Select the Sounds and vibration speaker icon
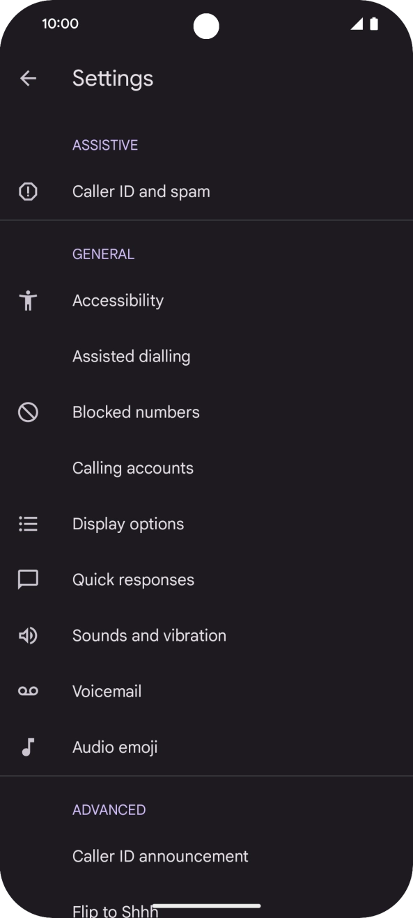This screenshot has width=413, height=918. point(28,635)
